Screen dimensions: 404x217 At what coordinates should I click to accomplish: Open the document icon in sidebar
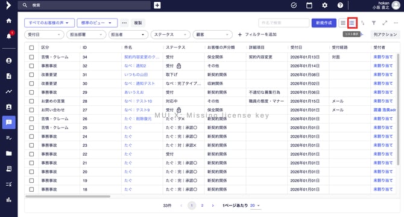coord(9,76)
